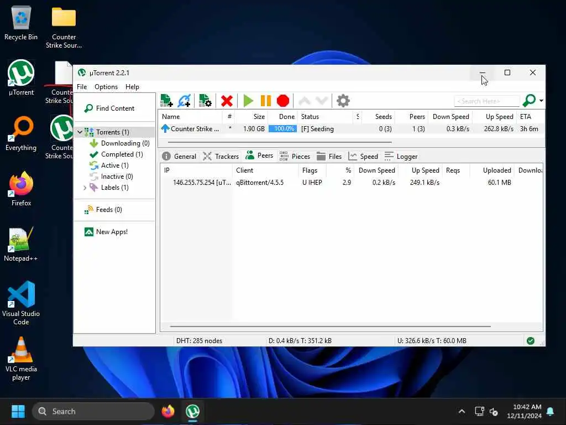The height and width of the screenshot is (425, 566).
Task: Select the Counter Strike torrent row
Action: coord(351,129)
